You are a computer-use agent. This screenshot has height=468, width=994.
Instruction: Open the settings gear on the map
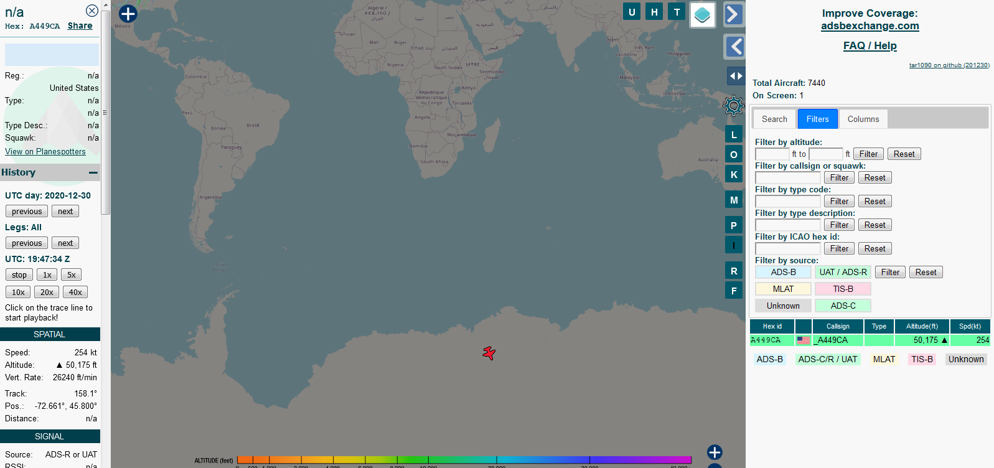(x=734, y=106)
